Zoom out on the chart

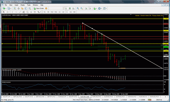tap(82, 8)
